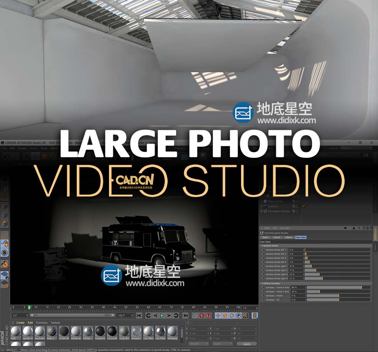
Task: Go to previous key button
Action: [148, 316]
